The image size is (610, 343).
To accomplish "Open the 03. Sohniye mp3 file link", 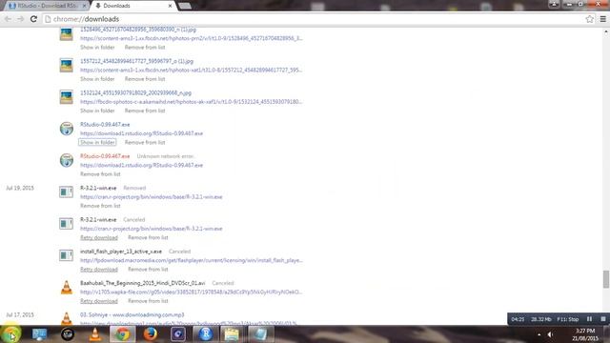I will (x=132, y=315).
